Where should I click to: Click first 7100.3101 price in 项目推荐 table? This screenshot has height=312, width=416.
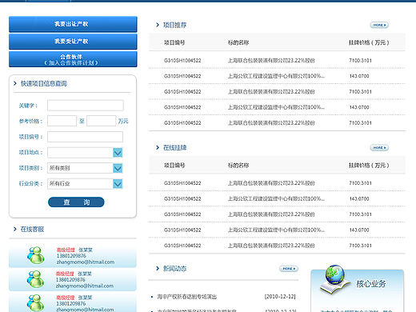(x=360, y=61)
